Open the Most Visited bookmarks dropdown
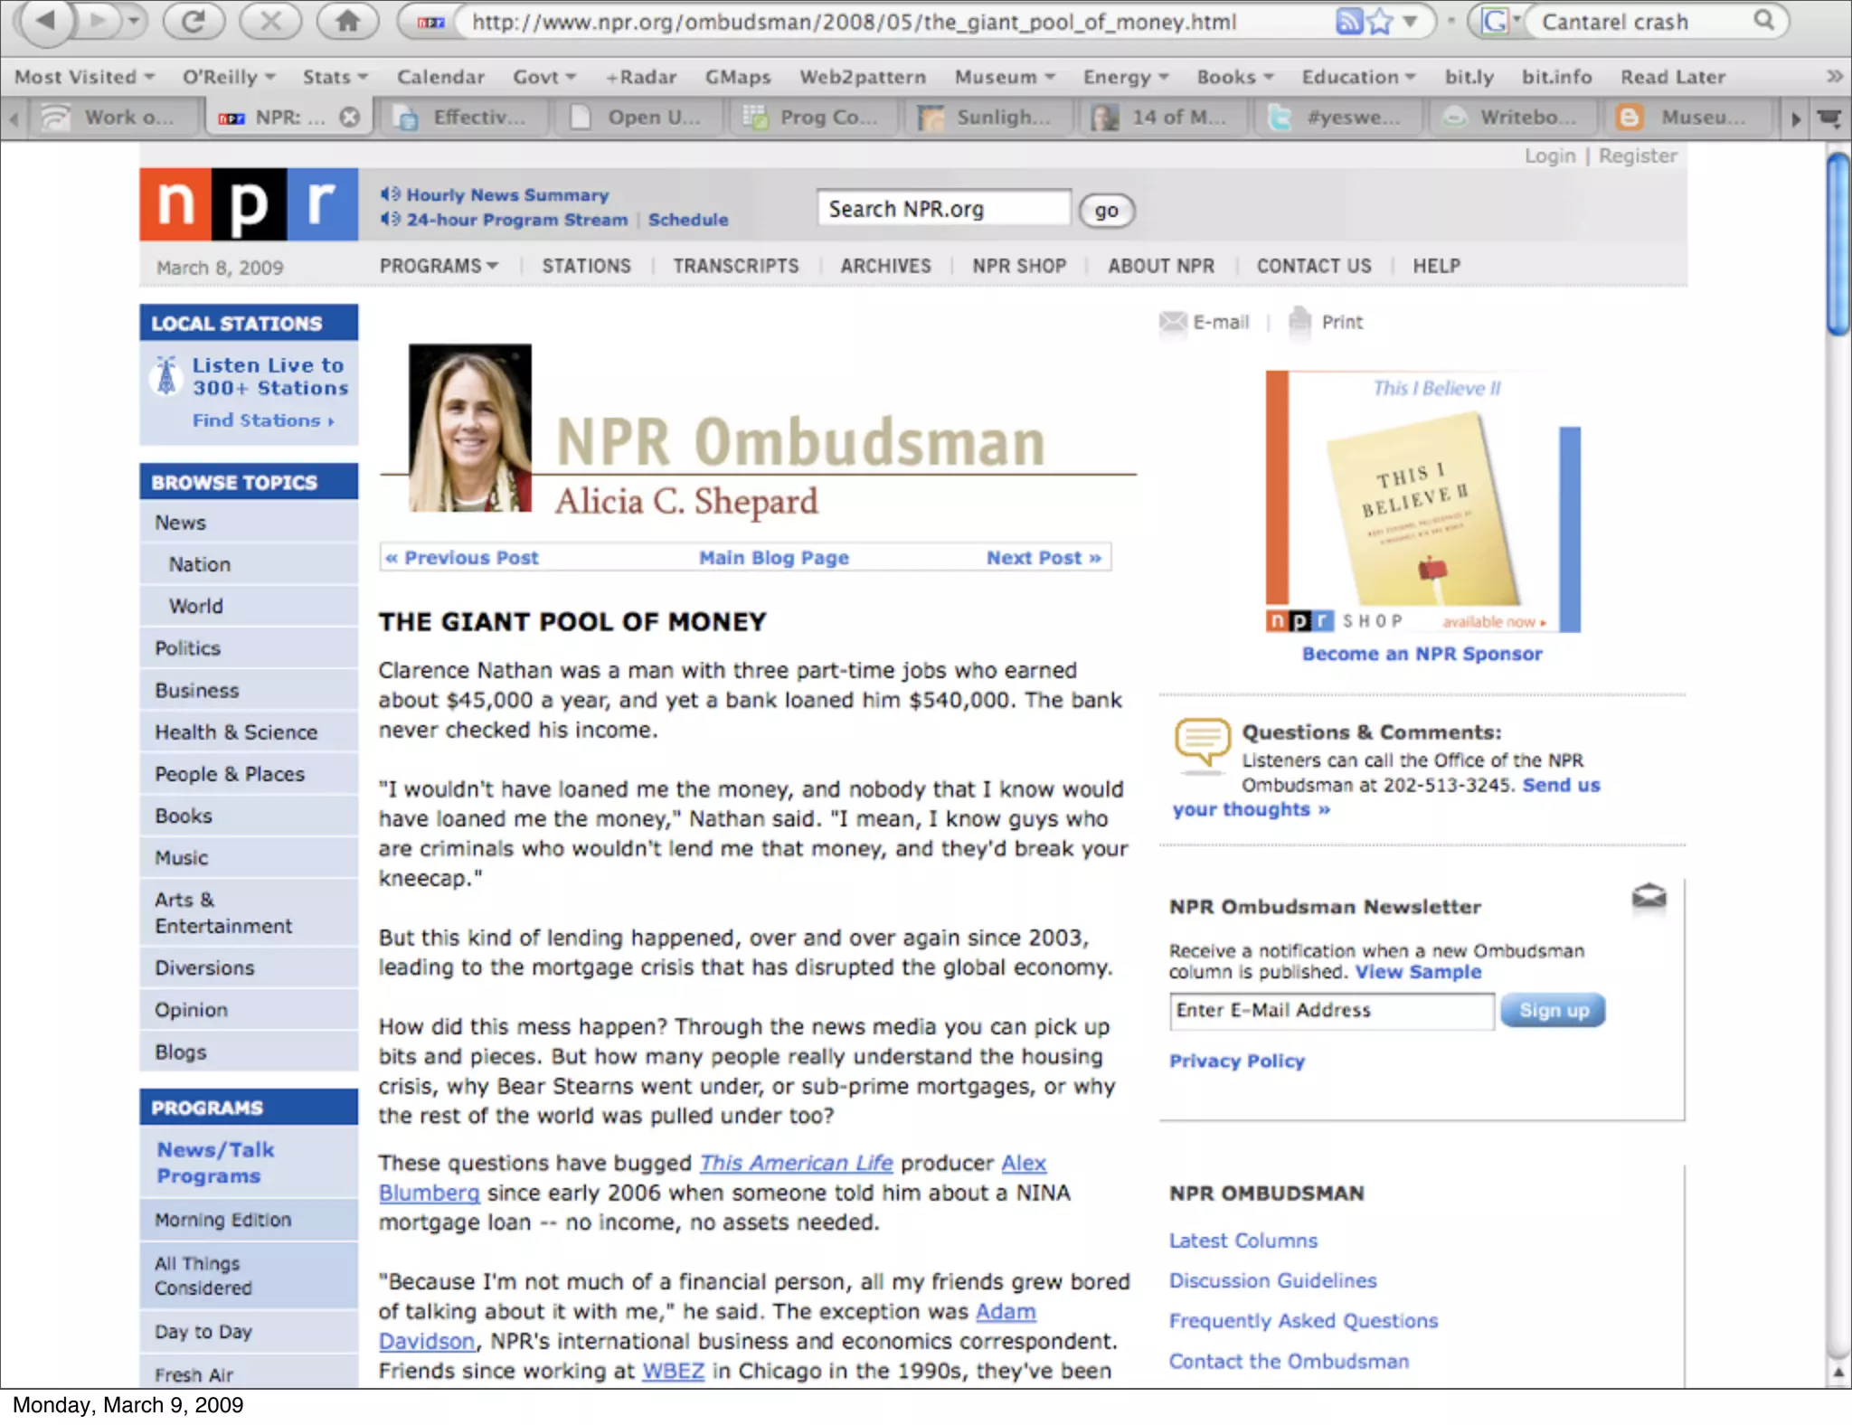 click(84, 77)
